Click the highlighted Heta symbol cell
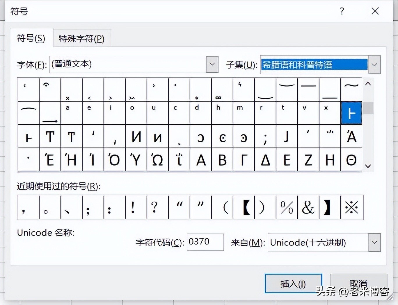 pyautogui.click(x=351, y=113)
